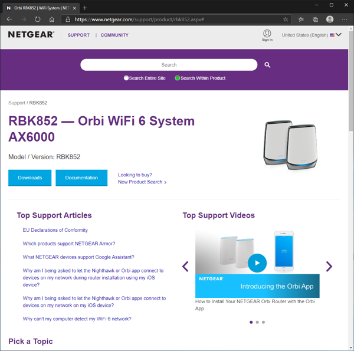354x351 pixels.
Task: Open Which products support NETGEAR Armor article
Action: point(69,244)
